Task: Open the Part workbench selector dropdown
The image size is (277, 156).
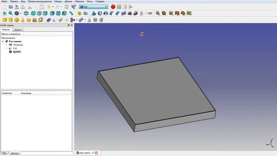Action: coord(93,7)
